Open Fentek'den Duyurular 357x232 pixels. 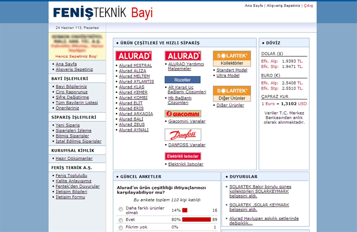tap(78, 186)
